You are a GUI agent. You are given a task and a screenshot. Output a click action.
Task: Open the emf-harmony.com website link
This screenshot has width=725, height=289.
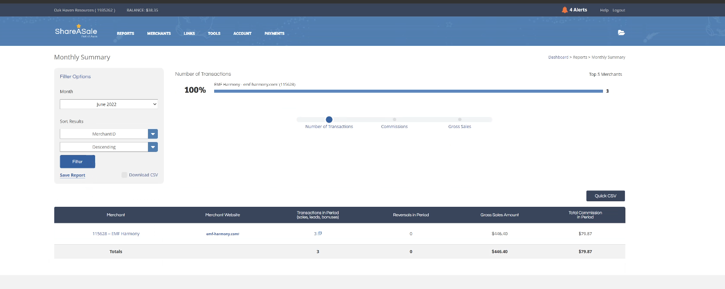223,234
